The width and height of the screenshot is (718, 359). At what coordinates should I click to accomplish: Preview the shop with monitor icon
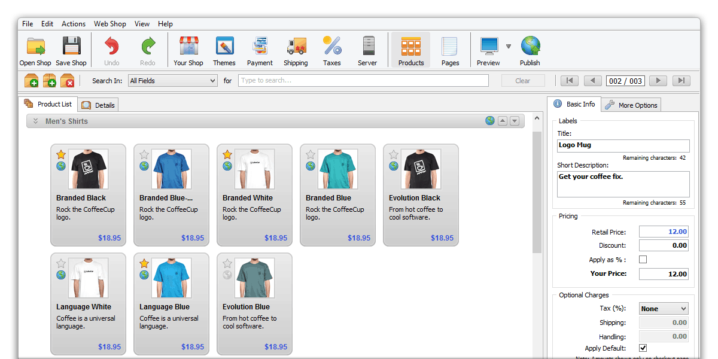[489, 50]
